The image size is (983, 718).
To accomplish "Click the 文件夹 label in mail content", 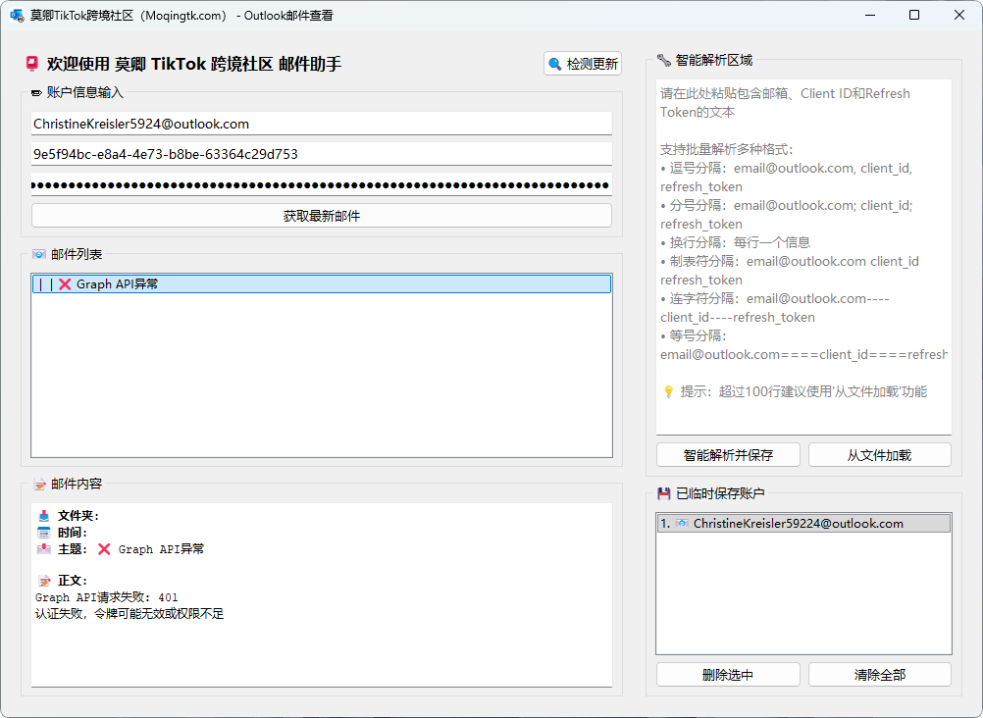I will (78, 516).
